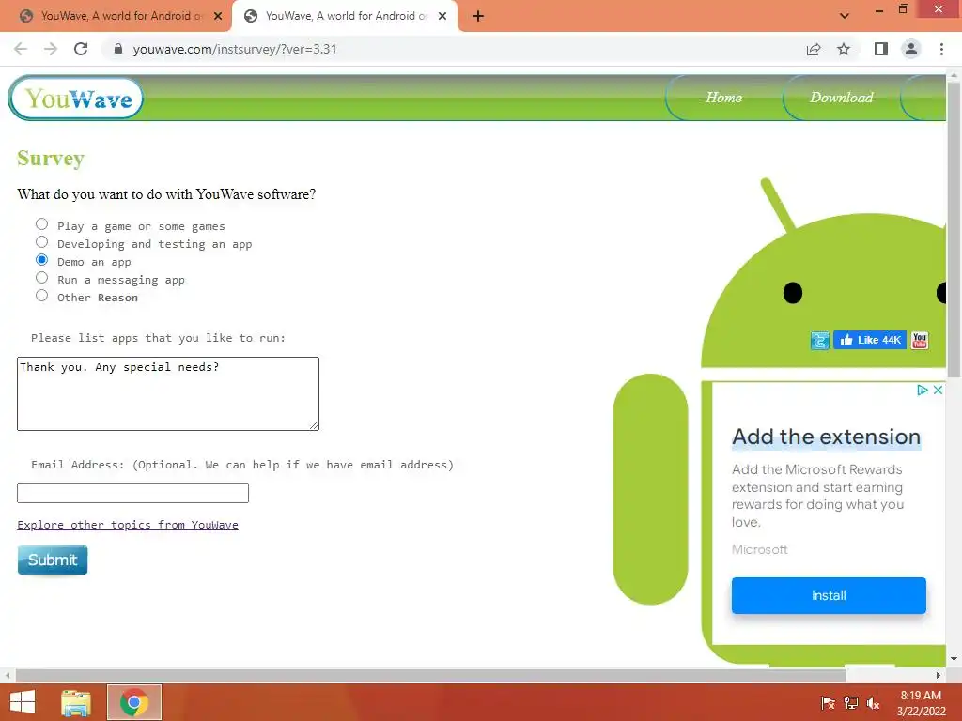The image size is (962, 721).
Task: Bookmark this page with star icon
Action: pyautogui.click(x=844, y=49)
